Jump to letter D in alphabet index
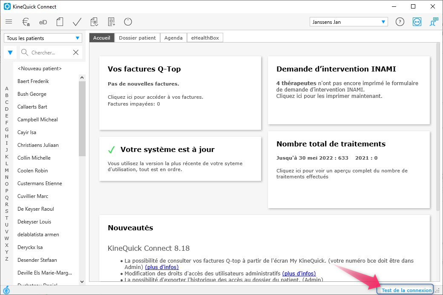 pyautogui.click(x=7, y=109)
